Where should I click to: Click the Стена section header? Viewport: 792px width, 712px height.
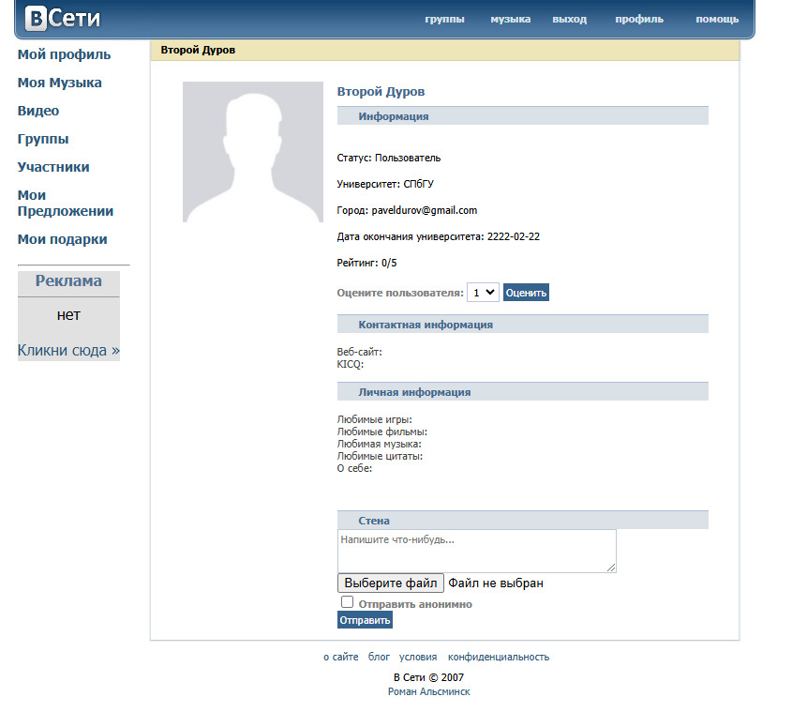523,521
